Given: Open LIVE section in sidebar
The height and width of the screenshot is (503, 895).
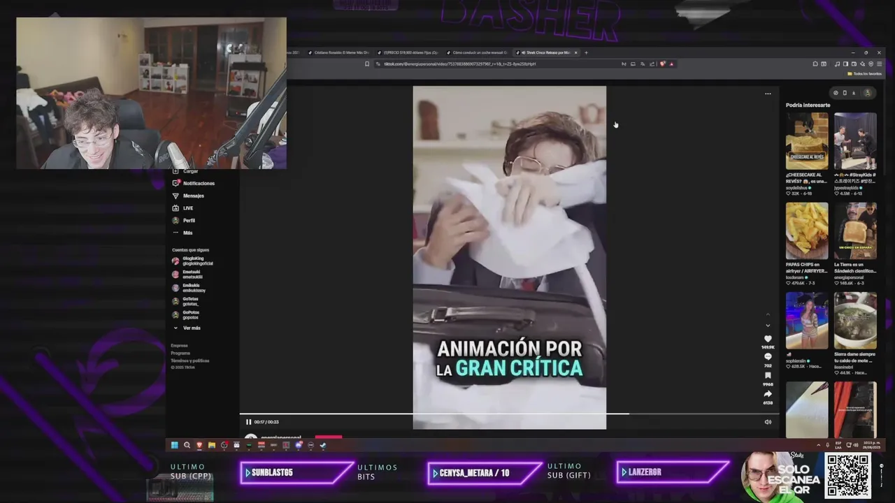Looking at the screenshot, I should click(x=182, y=208).
